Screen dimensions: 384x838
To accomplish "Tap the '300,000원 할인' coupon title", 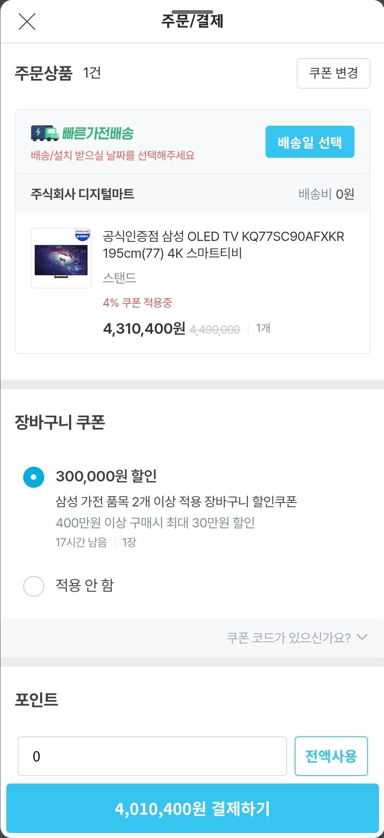I will (x=106, y=476).
